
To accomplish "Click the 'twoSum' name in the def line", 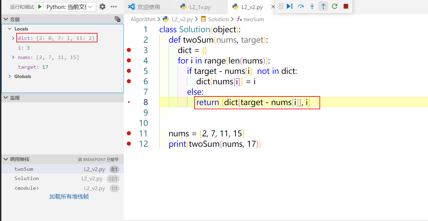I will tap(198, 40).
